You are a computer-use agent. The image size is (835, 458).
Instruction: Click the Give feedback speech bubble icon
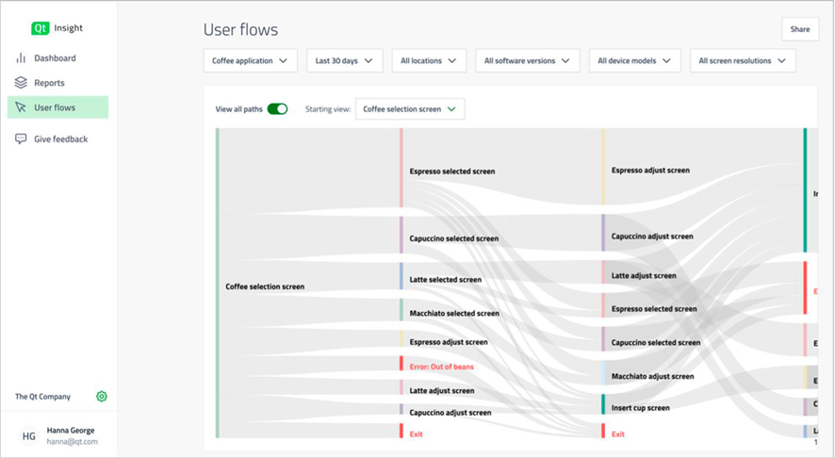[21, 139]
